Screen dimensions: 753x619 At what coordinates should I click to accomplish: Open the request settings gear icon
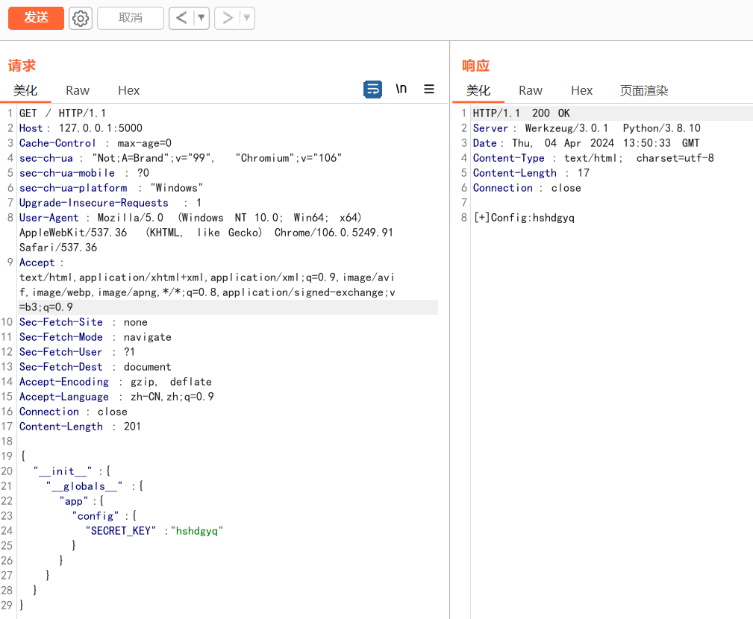(80, 18)
